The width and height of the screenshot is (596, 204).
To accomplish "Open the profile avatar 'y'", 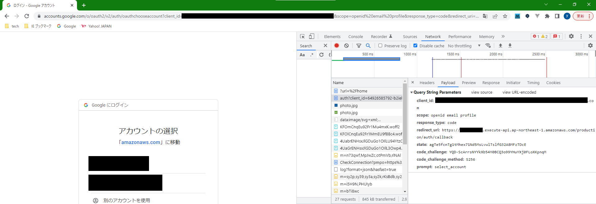I will [567, 16].
